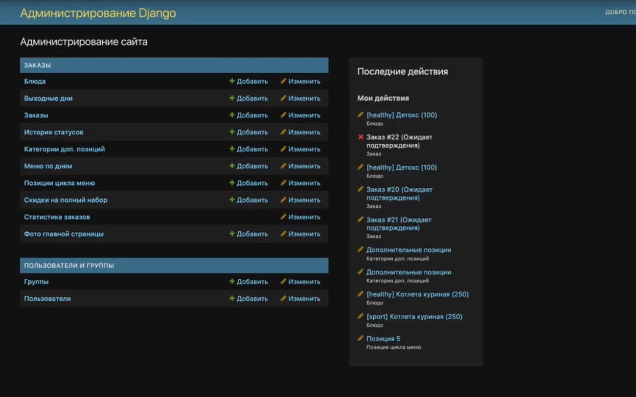Click the plus icon in the Группы row
The height and width of the screenshot is (397, 636).
click(232, 281)
